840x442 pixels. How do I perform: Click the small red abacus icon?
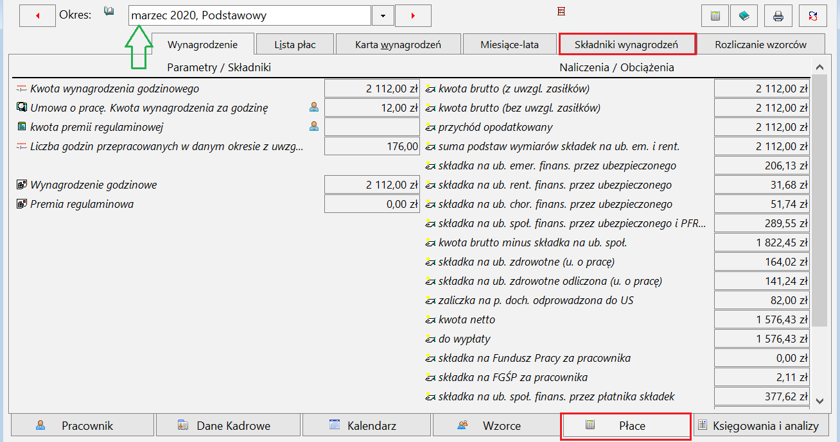(x=561, y=12)
